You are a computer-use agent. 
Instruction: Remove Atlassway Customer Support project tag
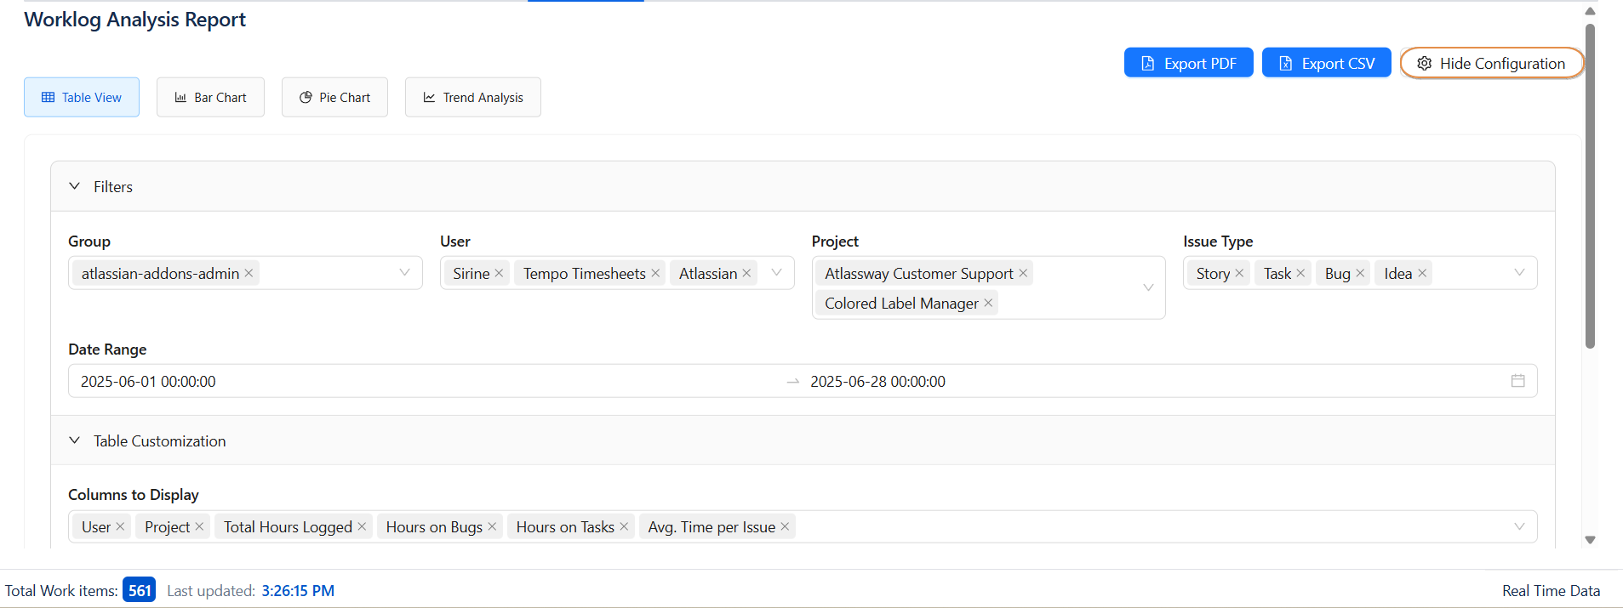pos(1023,273)
